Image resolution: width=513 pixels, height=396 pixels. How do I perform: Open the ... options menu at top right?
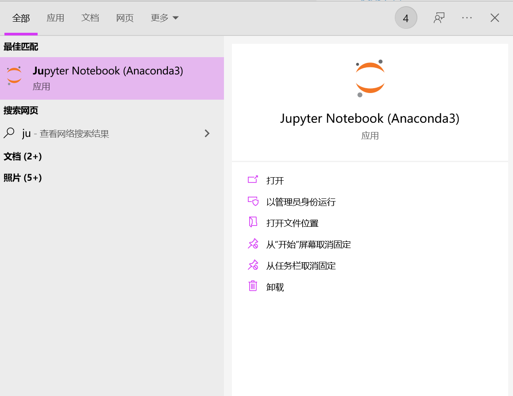point(467,17)
